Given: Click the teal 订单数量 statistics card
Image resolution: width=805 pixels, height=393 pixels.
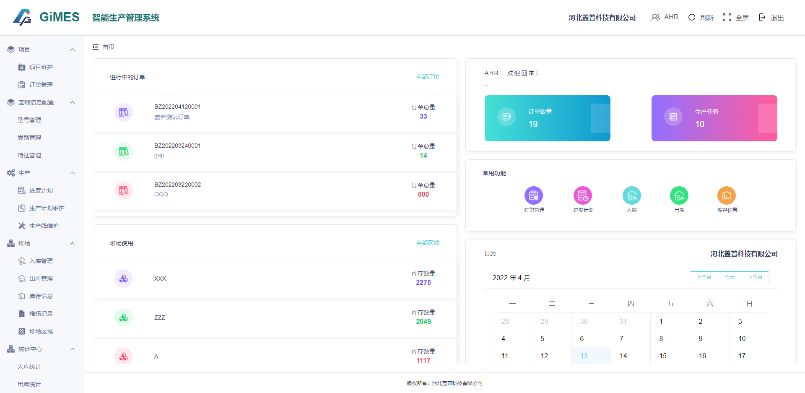Looking at the screenshot, I should click(547, 118).
